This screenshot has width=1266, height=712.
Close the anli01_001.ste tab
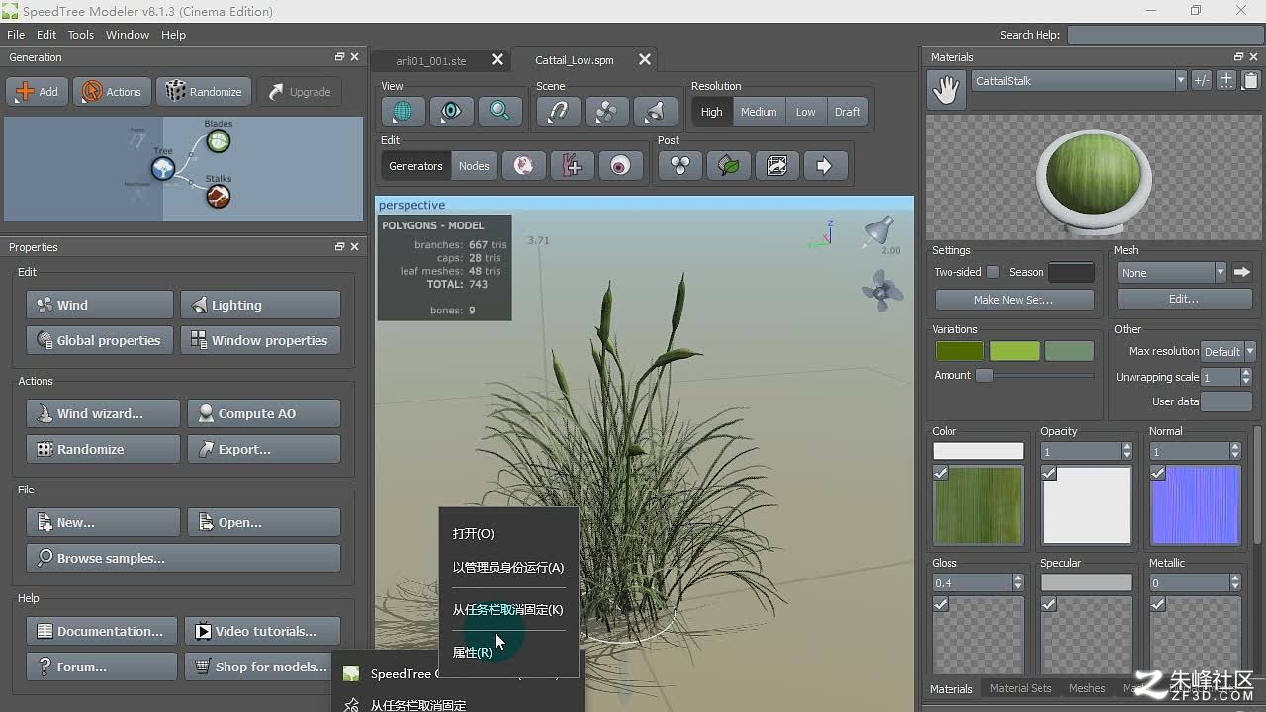[497, 60]
